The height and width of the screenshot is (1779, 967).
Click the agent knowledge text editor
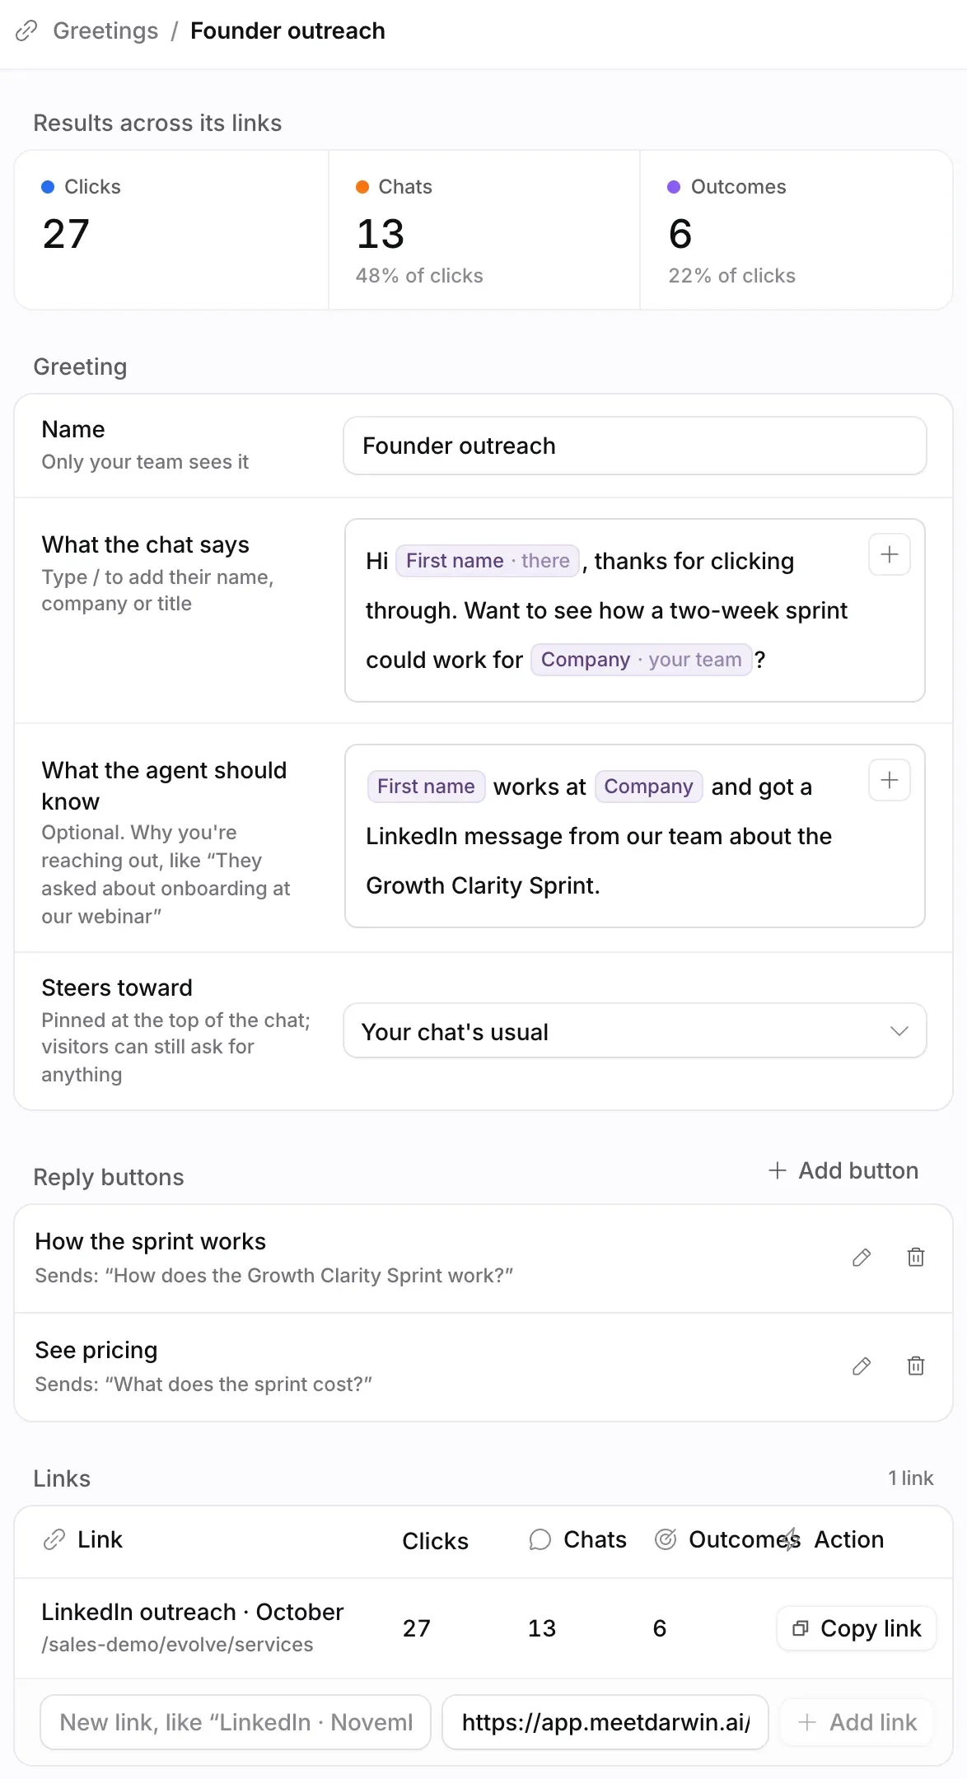[634, 836]
